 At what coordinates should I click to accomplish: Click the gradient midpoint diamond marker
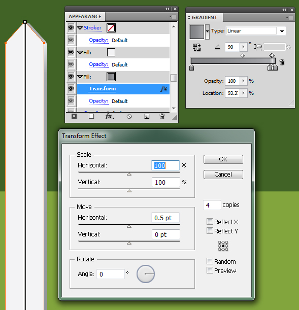pos(243,55)
